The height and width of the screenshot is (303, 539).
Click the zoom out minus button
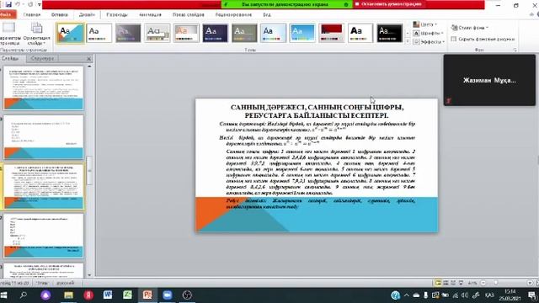click(x=483, y=283)
